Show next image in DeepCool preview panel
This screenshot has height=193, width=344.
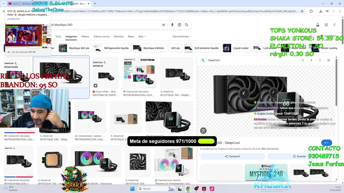pos(311,60)
